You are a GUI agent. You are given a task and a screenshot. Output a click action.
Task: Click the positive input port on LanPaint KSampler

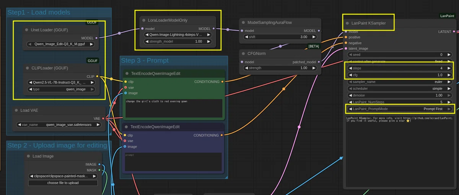point(346,37)
